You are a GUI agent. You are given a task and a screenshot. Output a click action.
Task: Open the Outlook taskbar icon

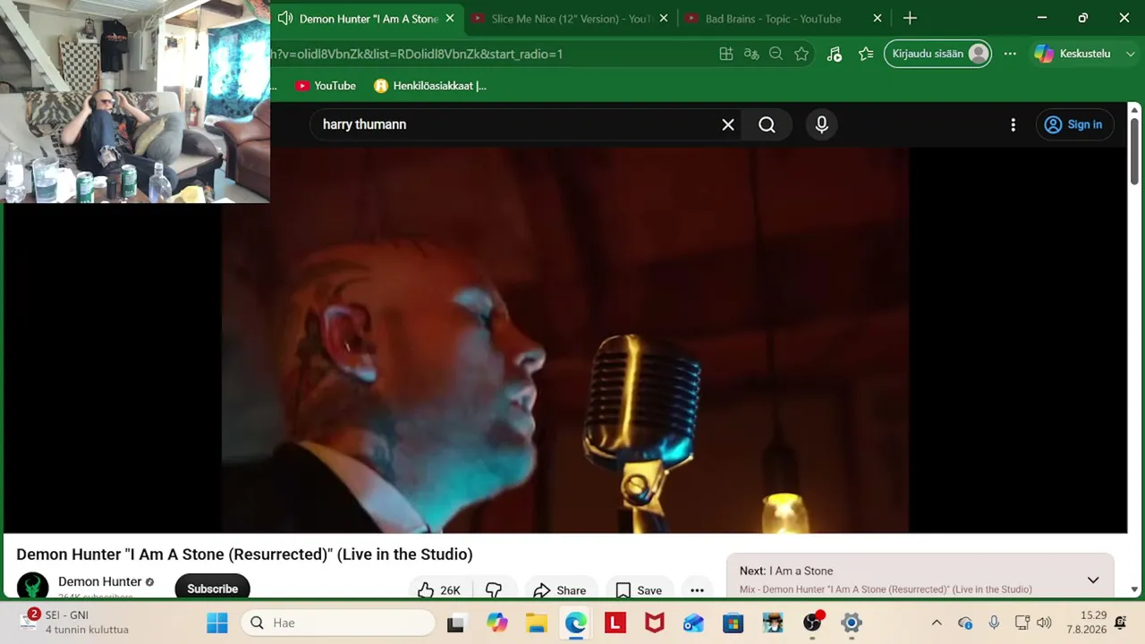(x=694, y=623)
